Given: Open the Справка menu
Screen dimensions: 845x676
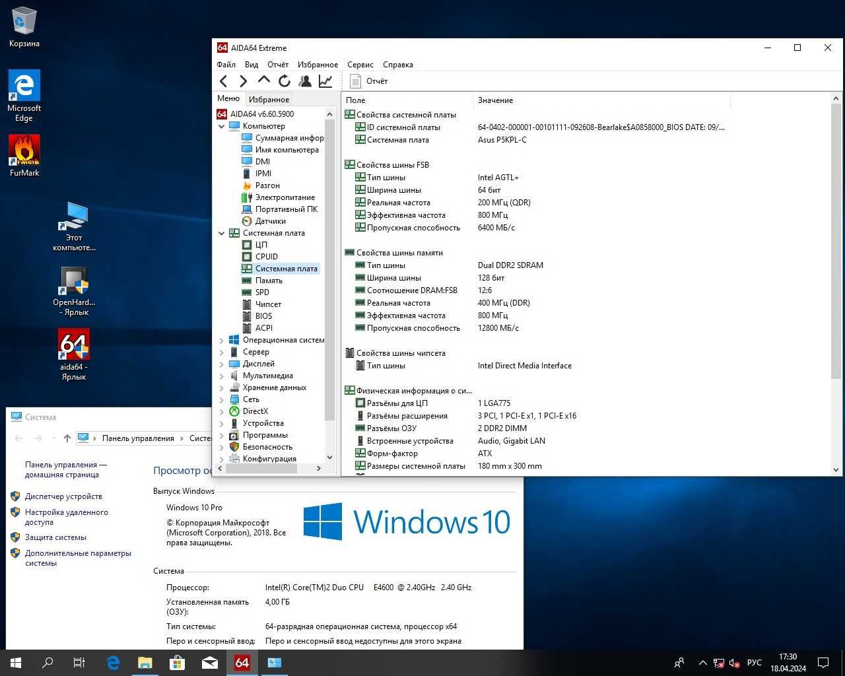Looking at the screenshot, I should 398,65.
